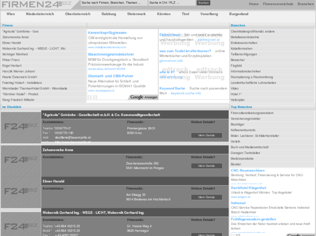Open Feiertag Hubert - Installateur entry
The height and width of the screenshot is (236, 316).
pyautogui.click(x=22, y=83)
